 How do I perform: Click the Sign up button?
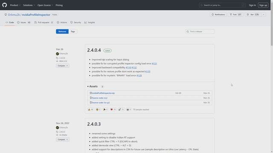pos(263,5)
